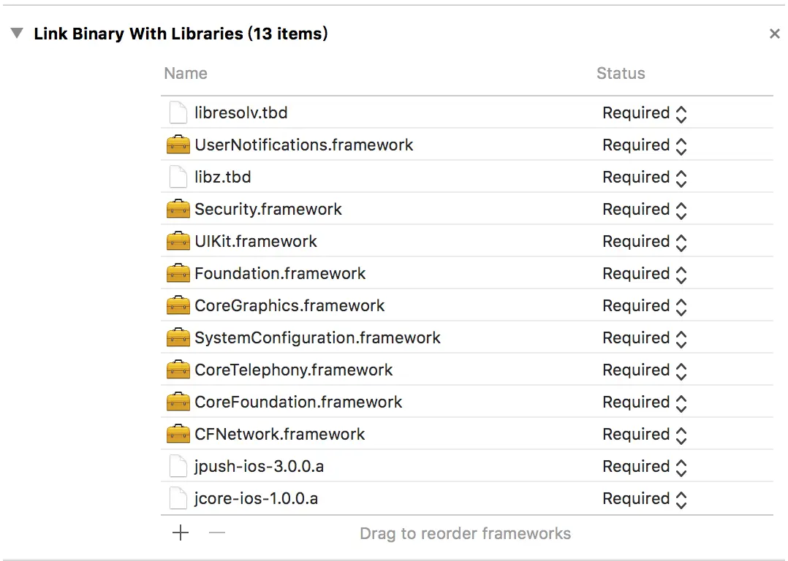Image resolution: width=788 pixels, height=561 pixels.
Task: Select the CFNetwork.framework name text
Action: (279, 434)
